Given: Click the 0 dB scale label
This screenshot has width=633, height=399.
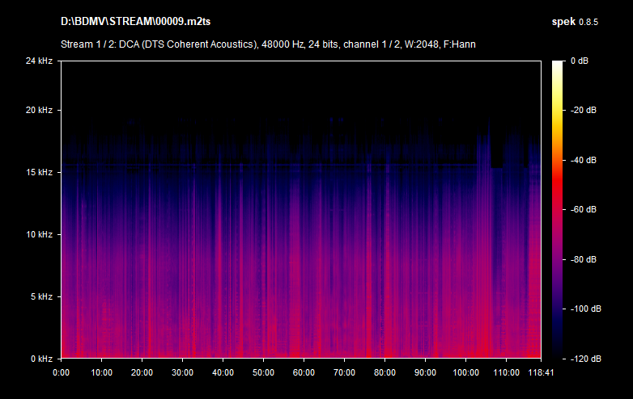Looking at the screenshot, I should point(581,61).
